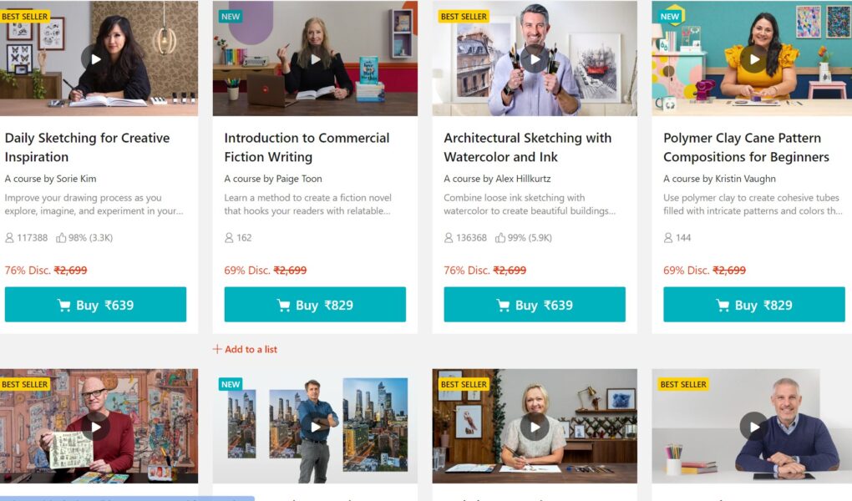Click play icon on Polymer Clay course thumbnail
Viewport: 852px width, 501px height.
point(754,58)
